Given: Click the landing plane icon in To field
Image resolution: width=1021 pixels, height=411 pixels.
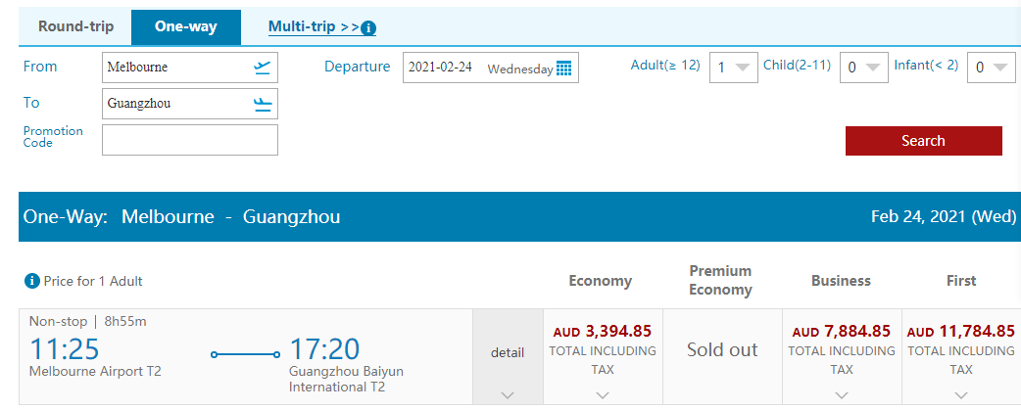Looking at the screenshot, I should (x=263, y=104).
